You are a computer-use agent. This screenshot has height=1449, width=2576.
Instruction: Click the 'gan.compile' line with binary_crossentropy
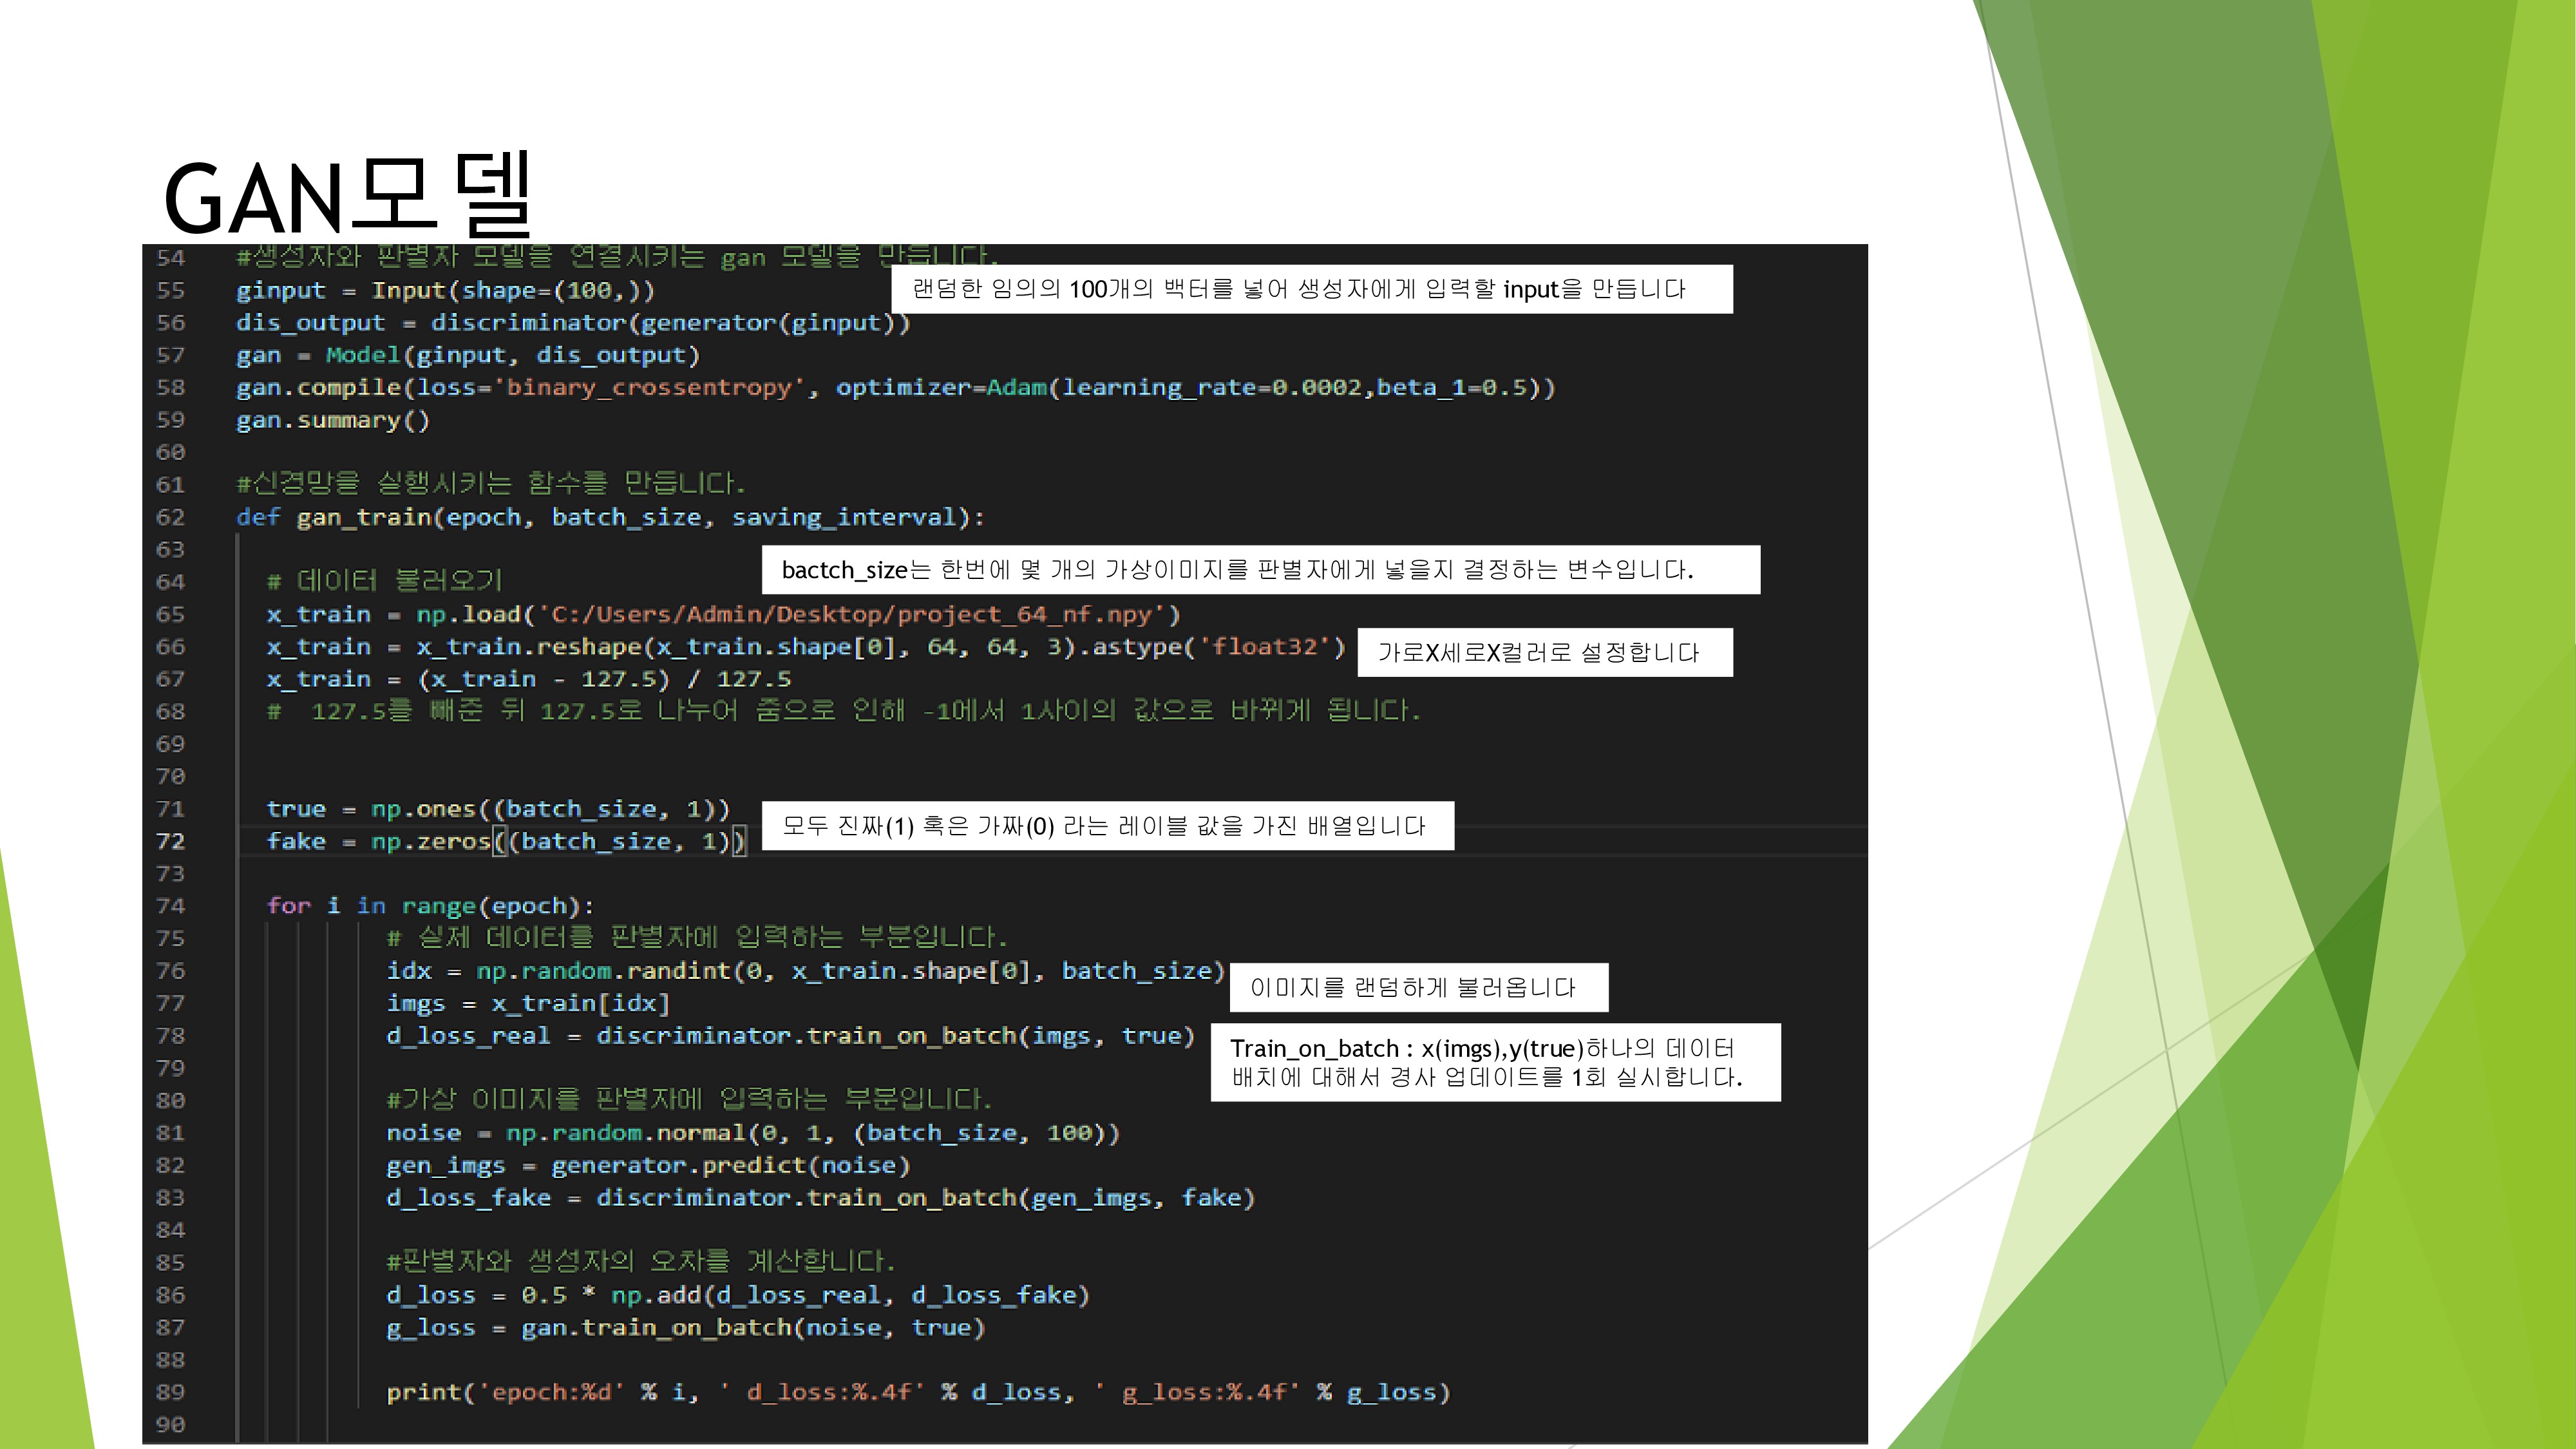895,387
